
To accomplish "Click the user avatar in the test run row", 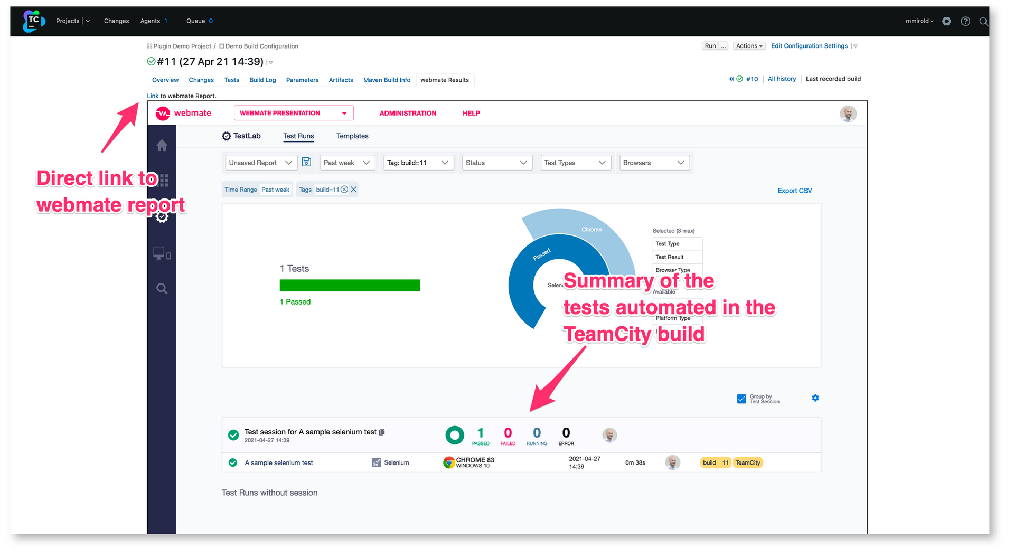I will click(672, 462).
